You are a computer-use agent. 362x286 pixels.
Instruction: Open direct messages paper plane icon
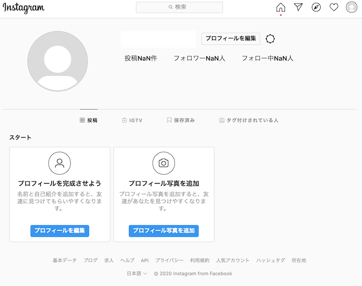tap(298, 7)
